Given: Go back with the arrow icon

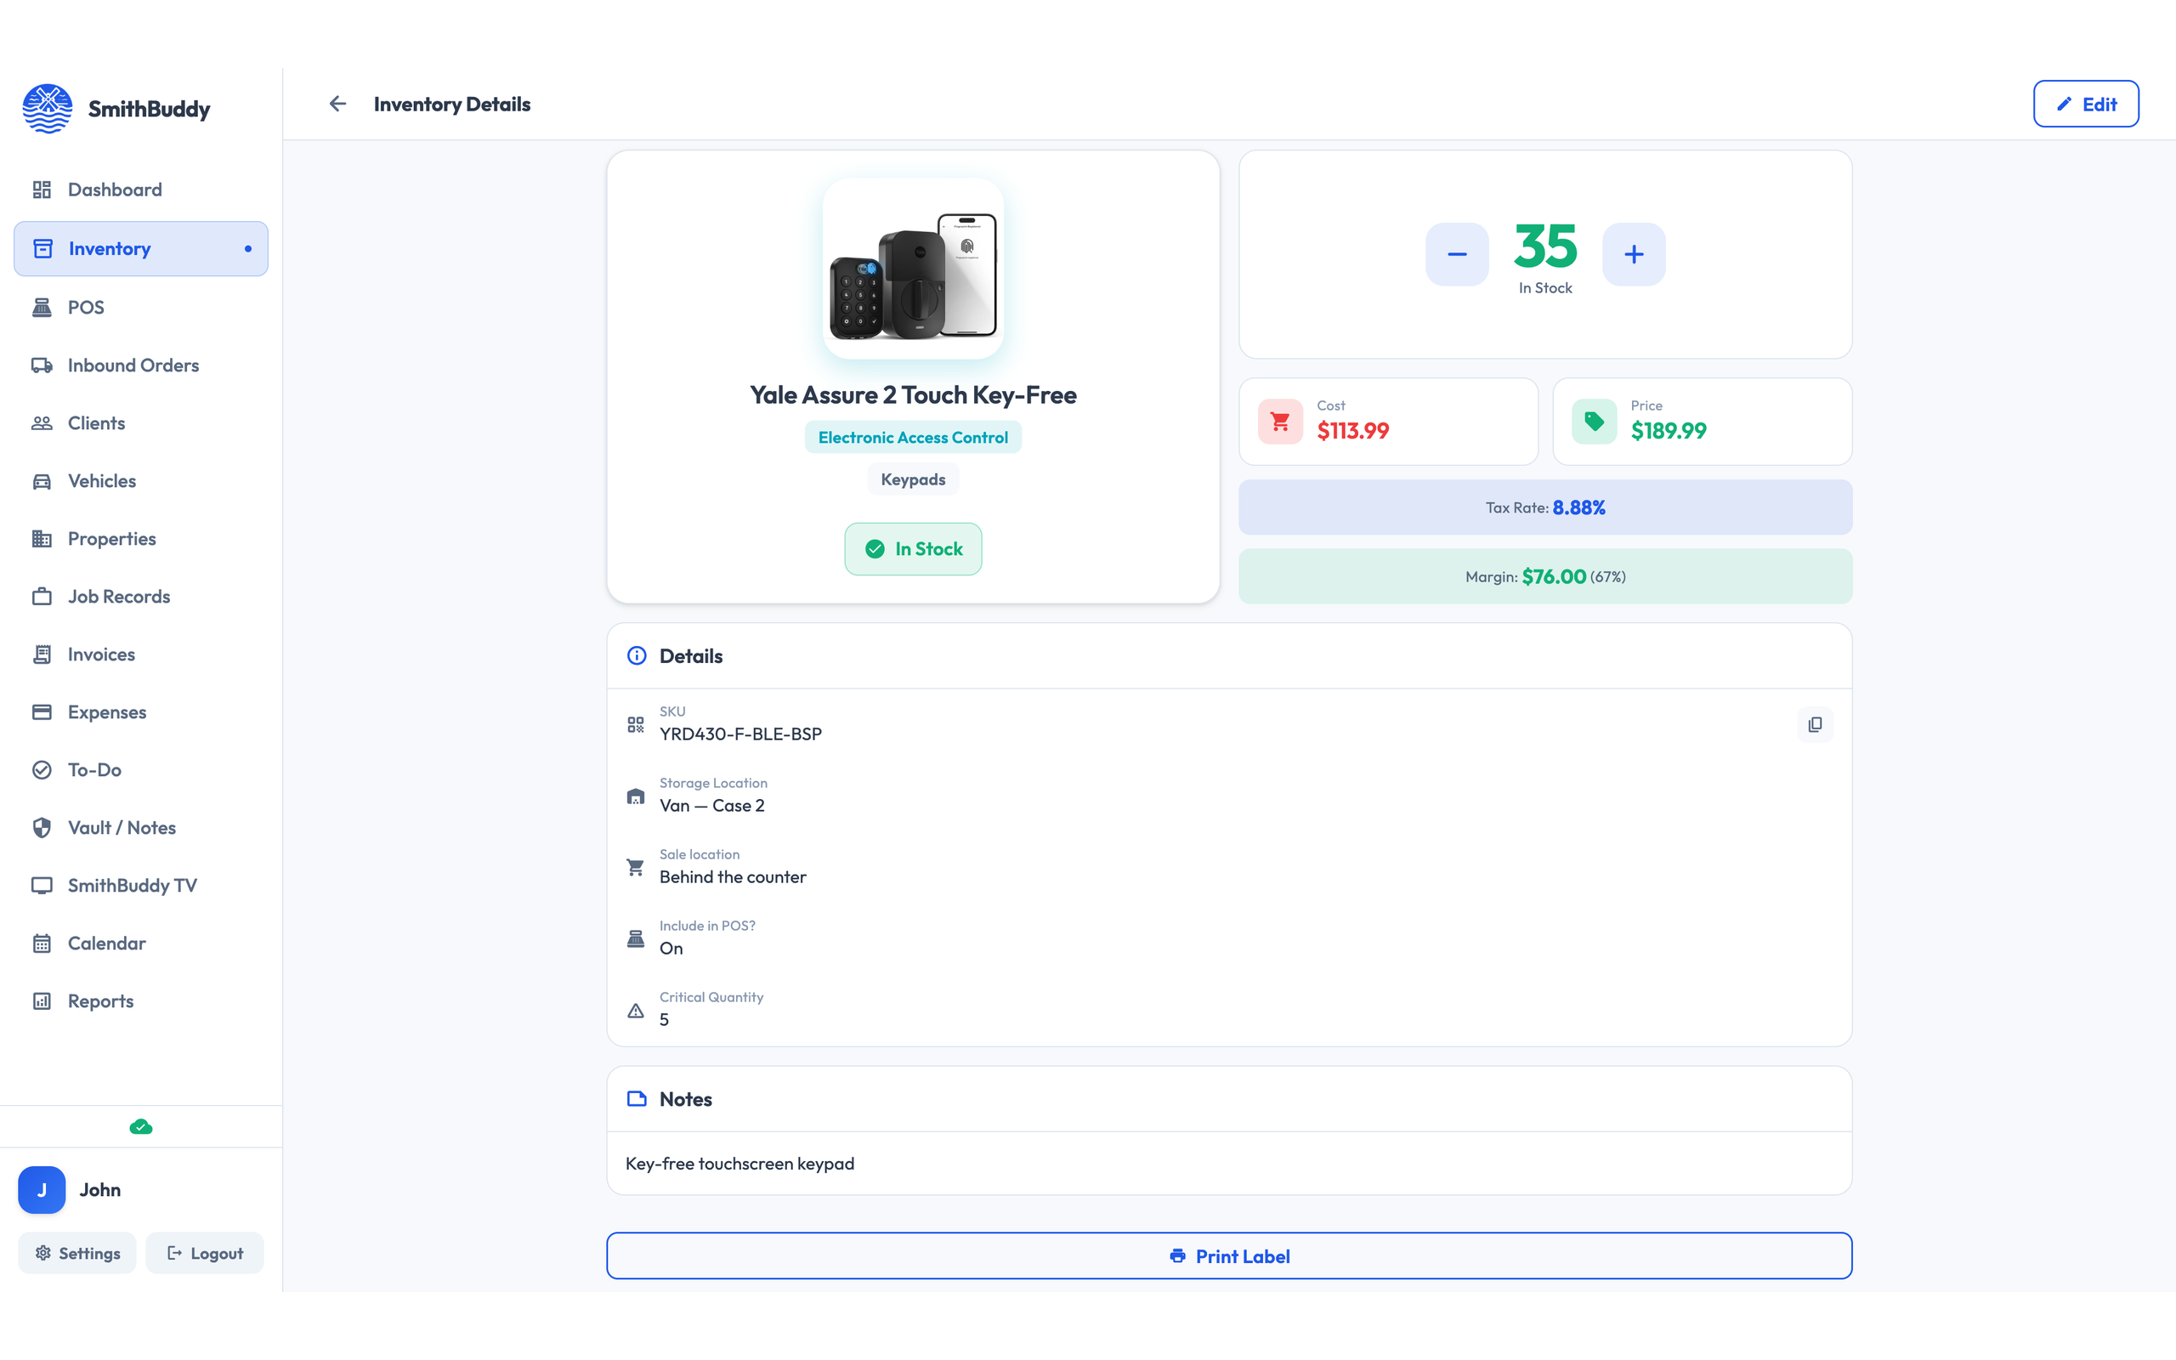Looking at the screenshot, I should 337,105.
